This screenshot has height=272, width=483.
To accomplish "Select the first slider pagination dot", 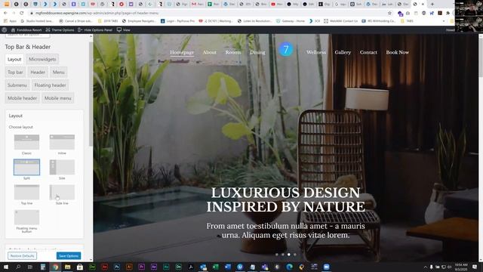I will 277,255.
